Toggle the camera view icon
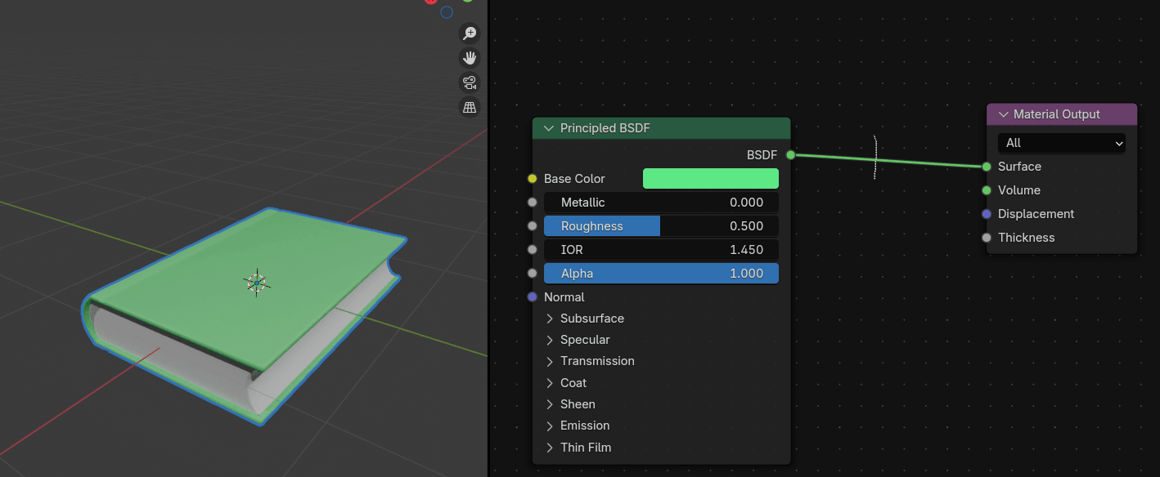This screenshot has width=1160, height=477. 470,82
